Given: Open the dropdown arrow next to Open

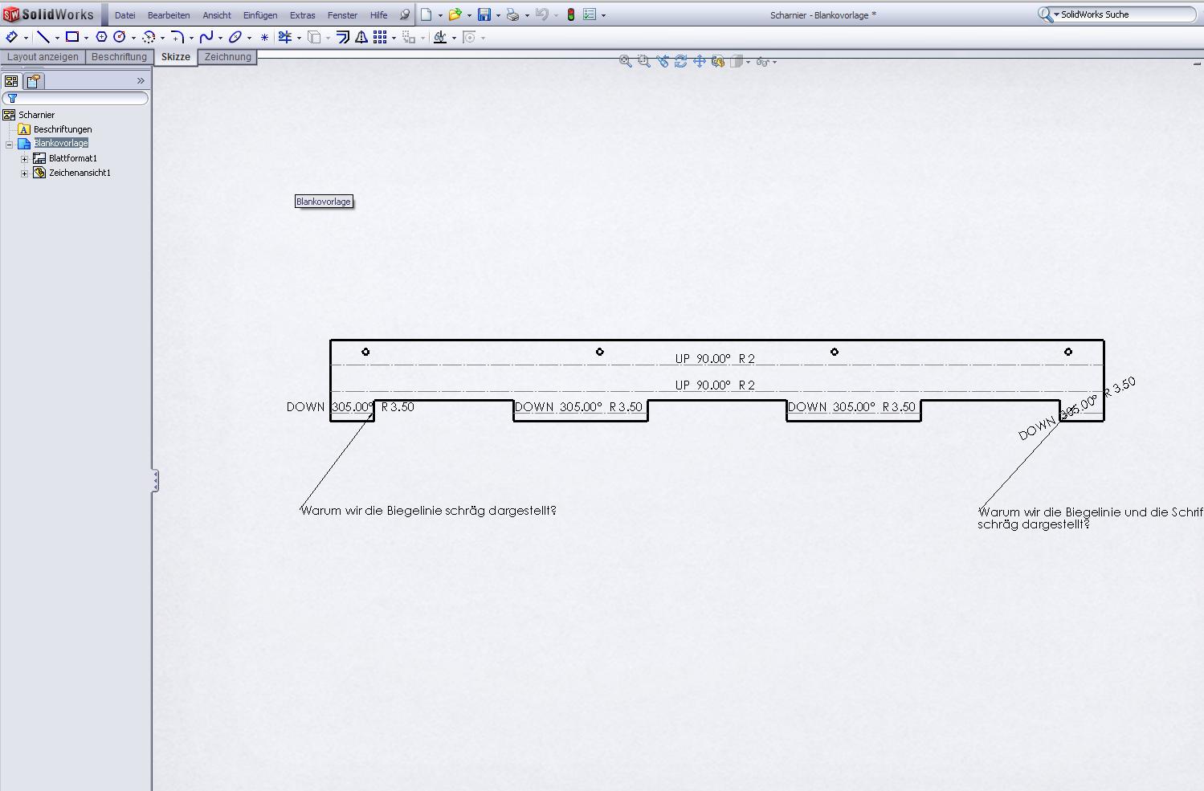Looking at the screenshot, I should point(469,15).
